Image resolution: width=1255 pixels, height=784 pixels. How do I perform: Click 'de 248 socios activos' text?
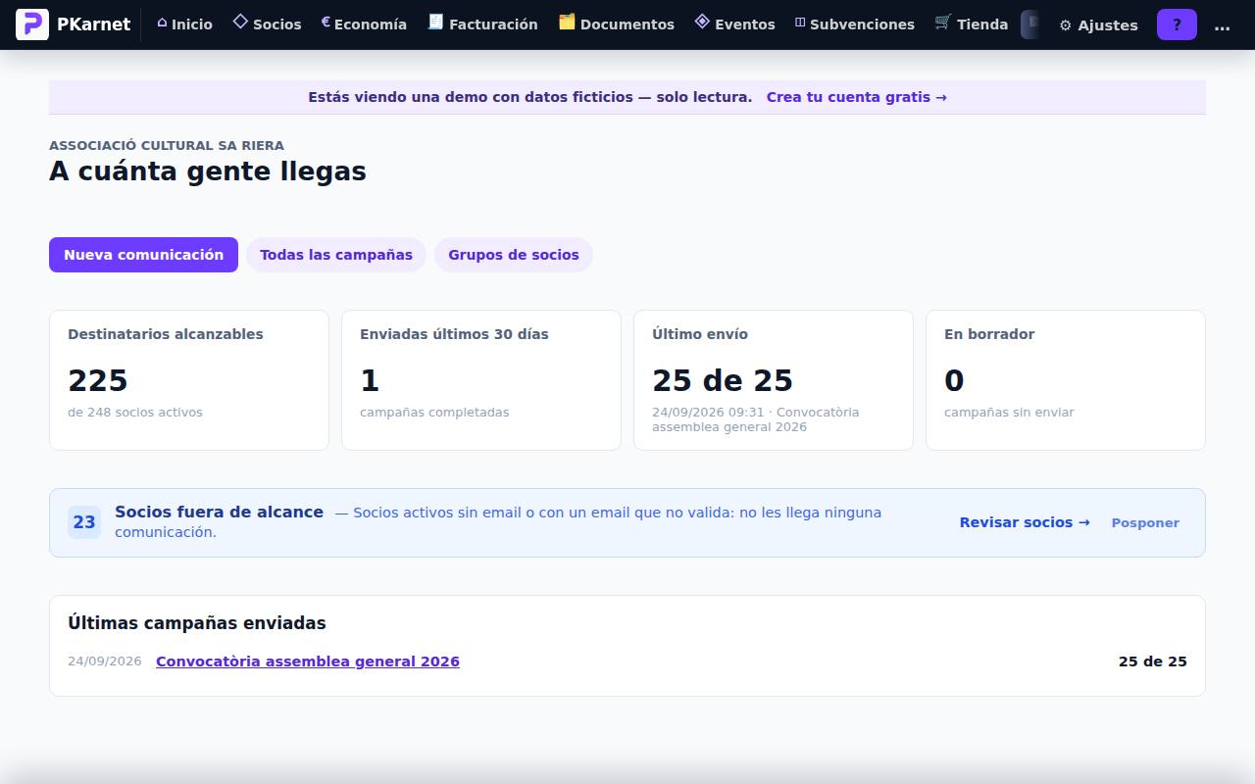[x=135, y=413]
